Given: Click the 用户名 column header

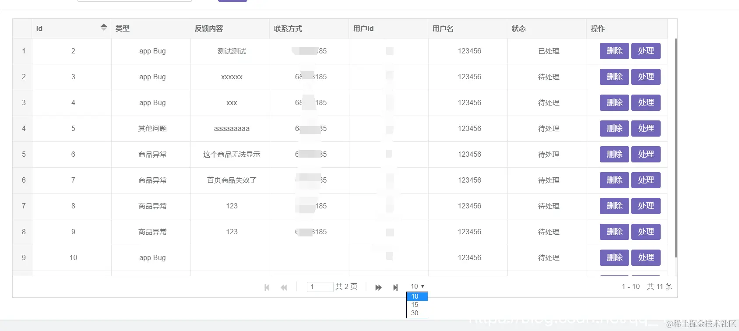Looking at the screenshot, I should (468, 28).
